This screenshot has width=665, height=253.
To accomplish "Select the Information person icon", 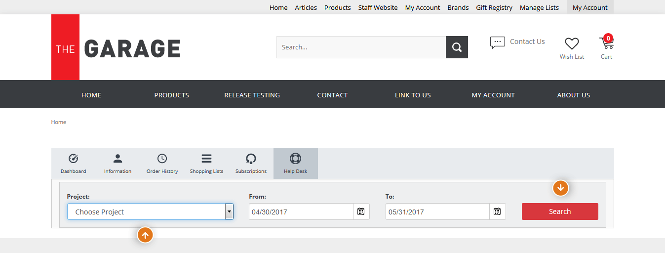I will pos(117,159).
